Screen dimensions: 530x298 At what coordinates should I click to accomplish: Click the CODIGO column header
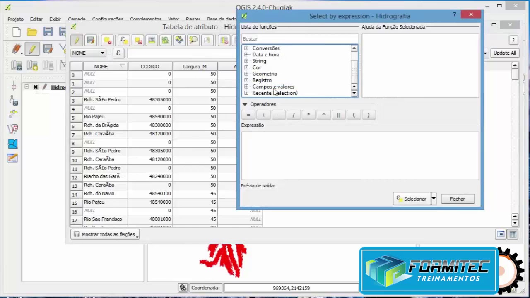coord(150,67)
